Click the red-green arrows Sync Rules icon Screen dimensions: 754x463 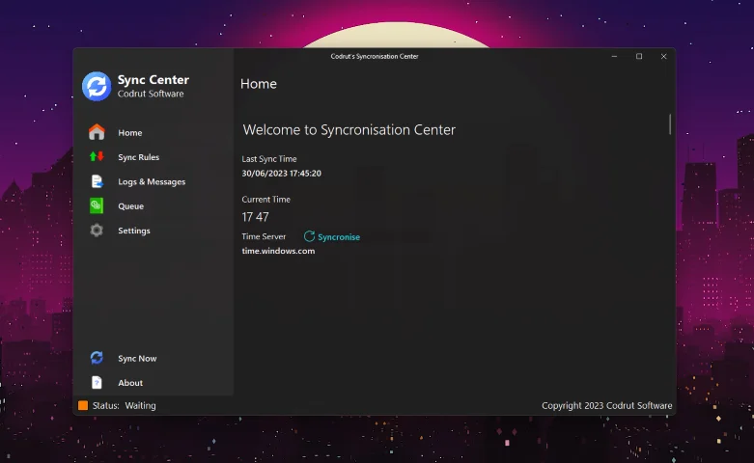point(97,156)
